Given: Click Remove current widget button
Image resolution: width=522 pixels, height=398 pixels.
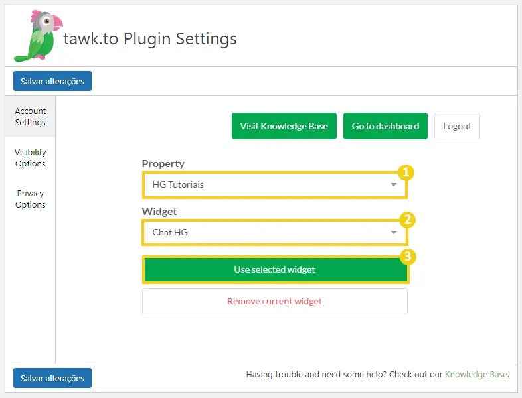Looking at the screenshot, I should coord(275,301).
